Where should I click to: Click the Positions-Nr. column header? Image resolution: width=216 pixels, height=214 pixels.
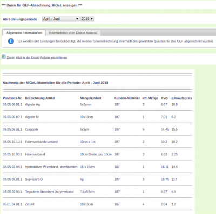click(12, 98)
